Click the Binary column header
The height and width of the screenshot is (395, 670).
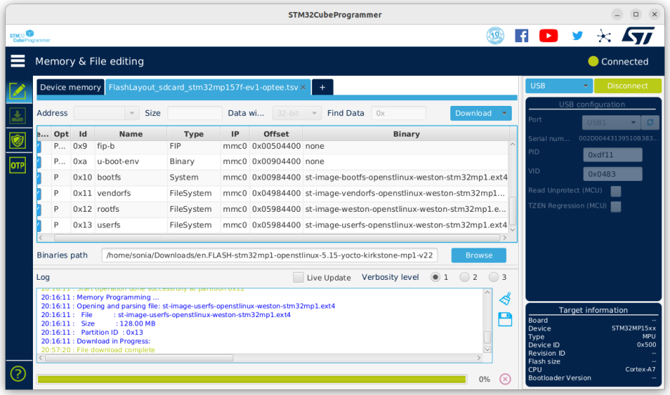406,134
